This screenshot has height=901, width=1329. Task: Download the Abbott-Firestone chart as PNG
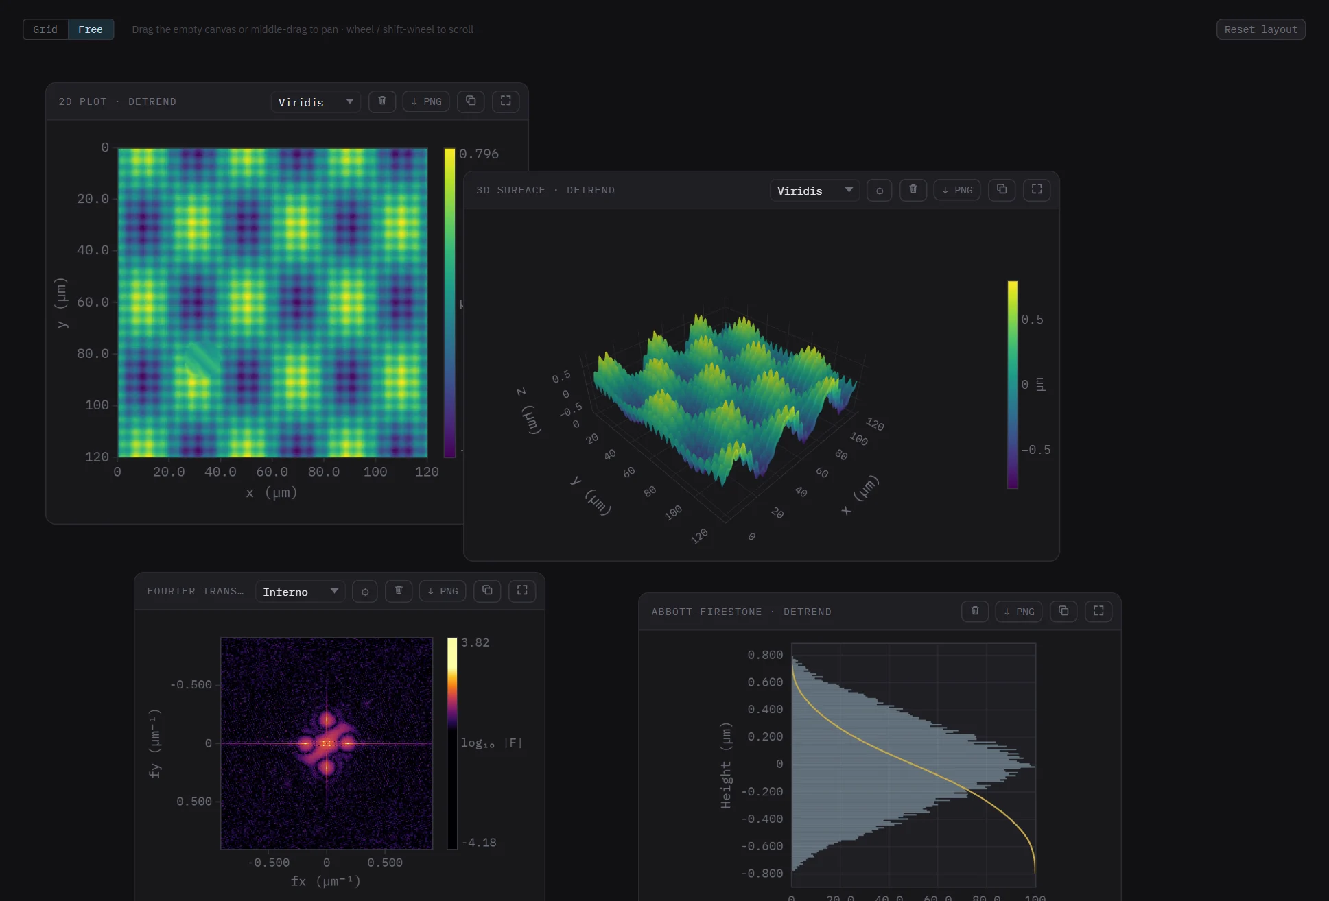1019,611
